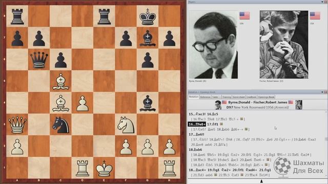The image size is (328, 184).
Task: Select the black bishop on g4
Action: click(x=148, y=103)
